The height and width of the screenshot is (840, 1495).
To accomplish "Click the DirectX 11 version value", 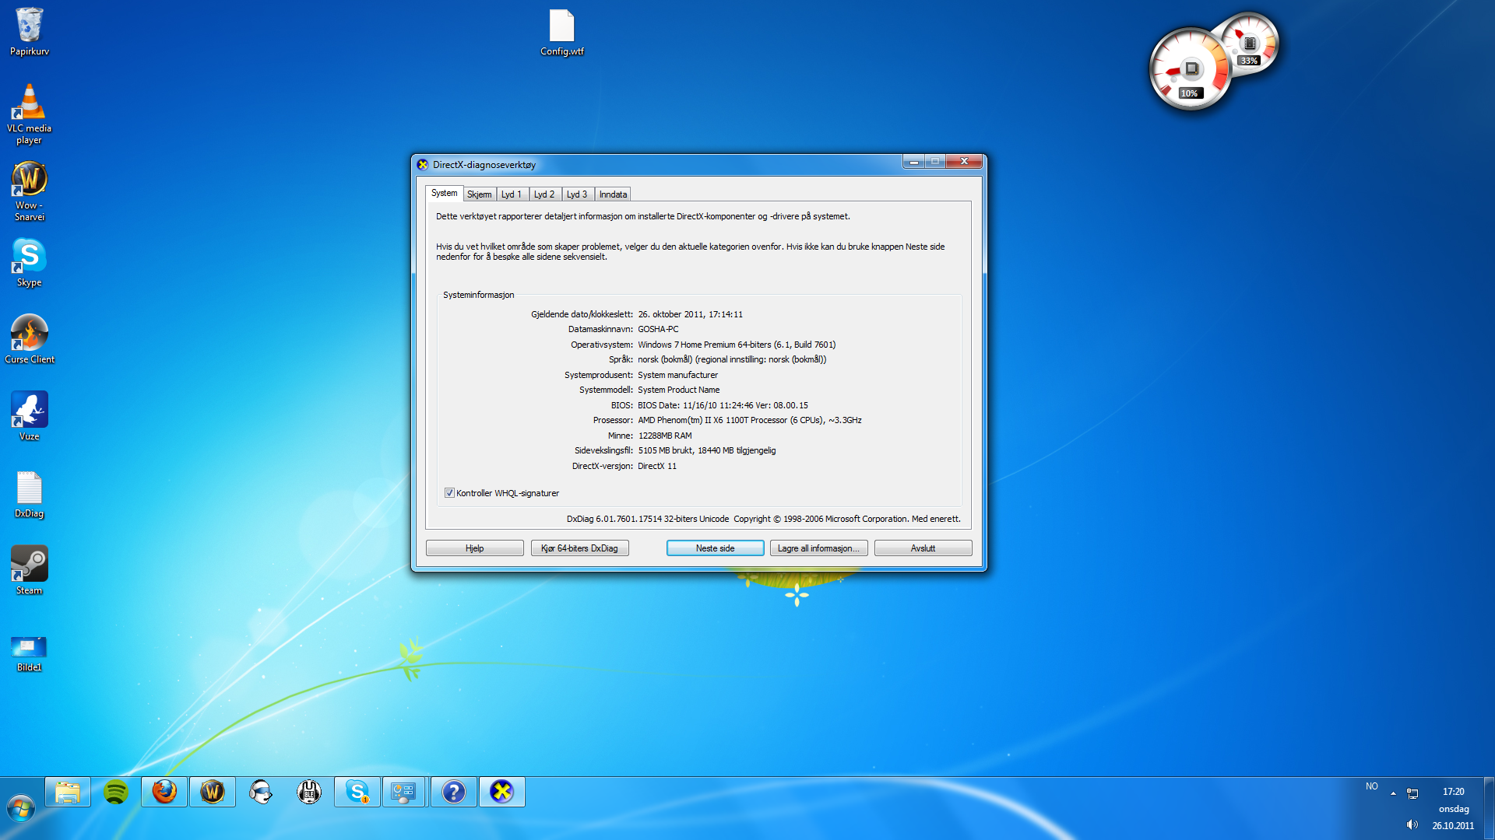I will click(657, 466).
